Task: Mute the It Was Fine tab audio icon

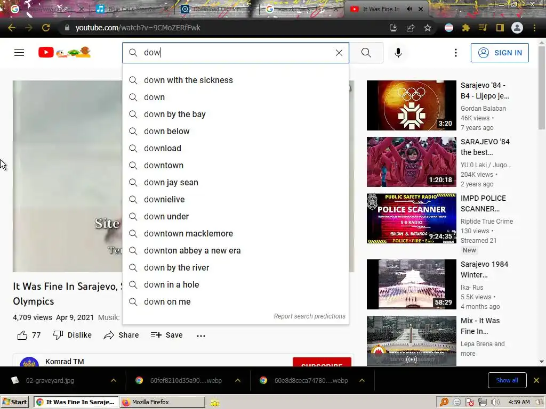Action: [409, 9]
